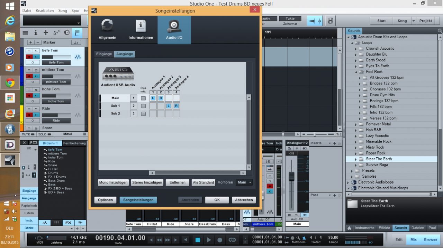Click fast forward button in transport bar

point(168,240)
